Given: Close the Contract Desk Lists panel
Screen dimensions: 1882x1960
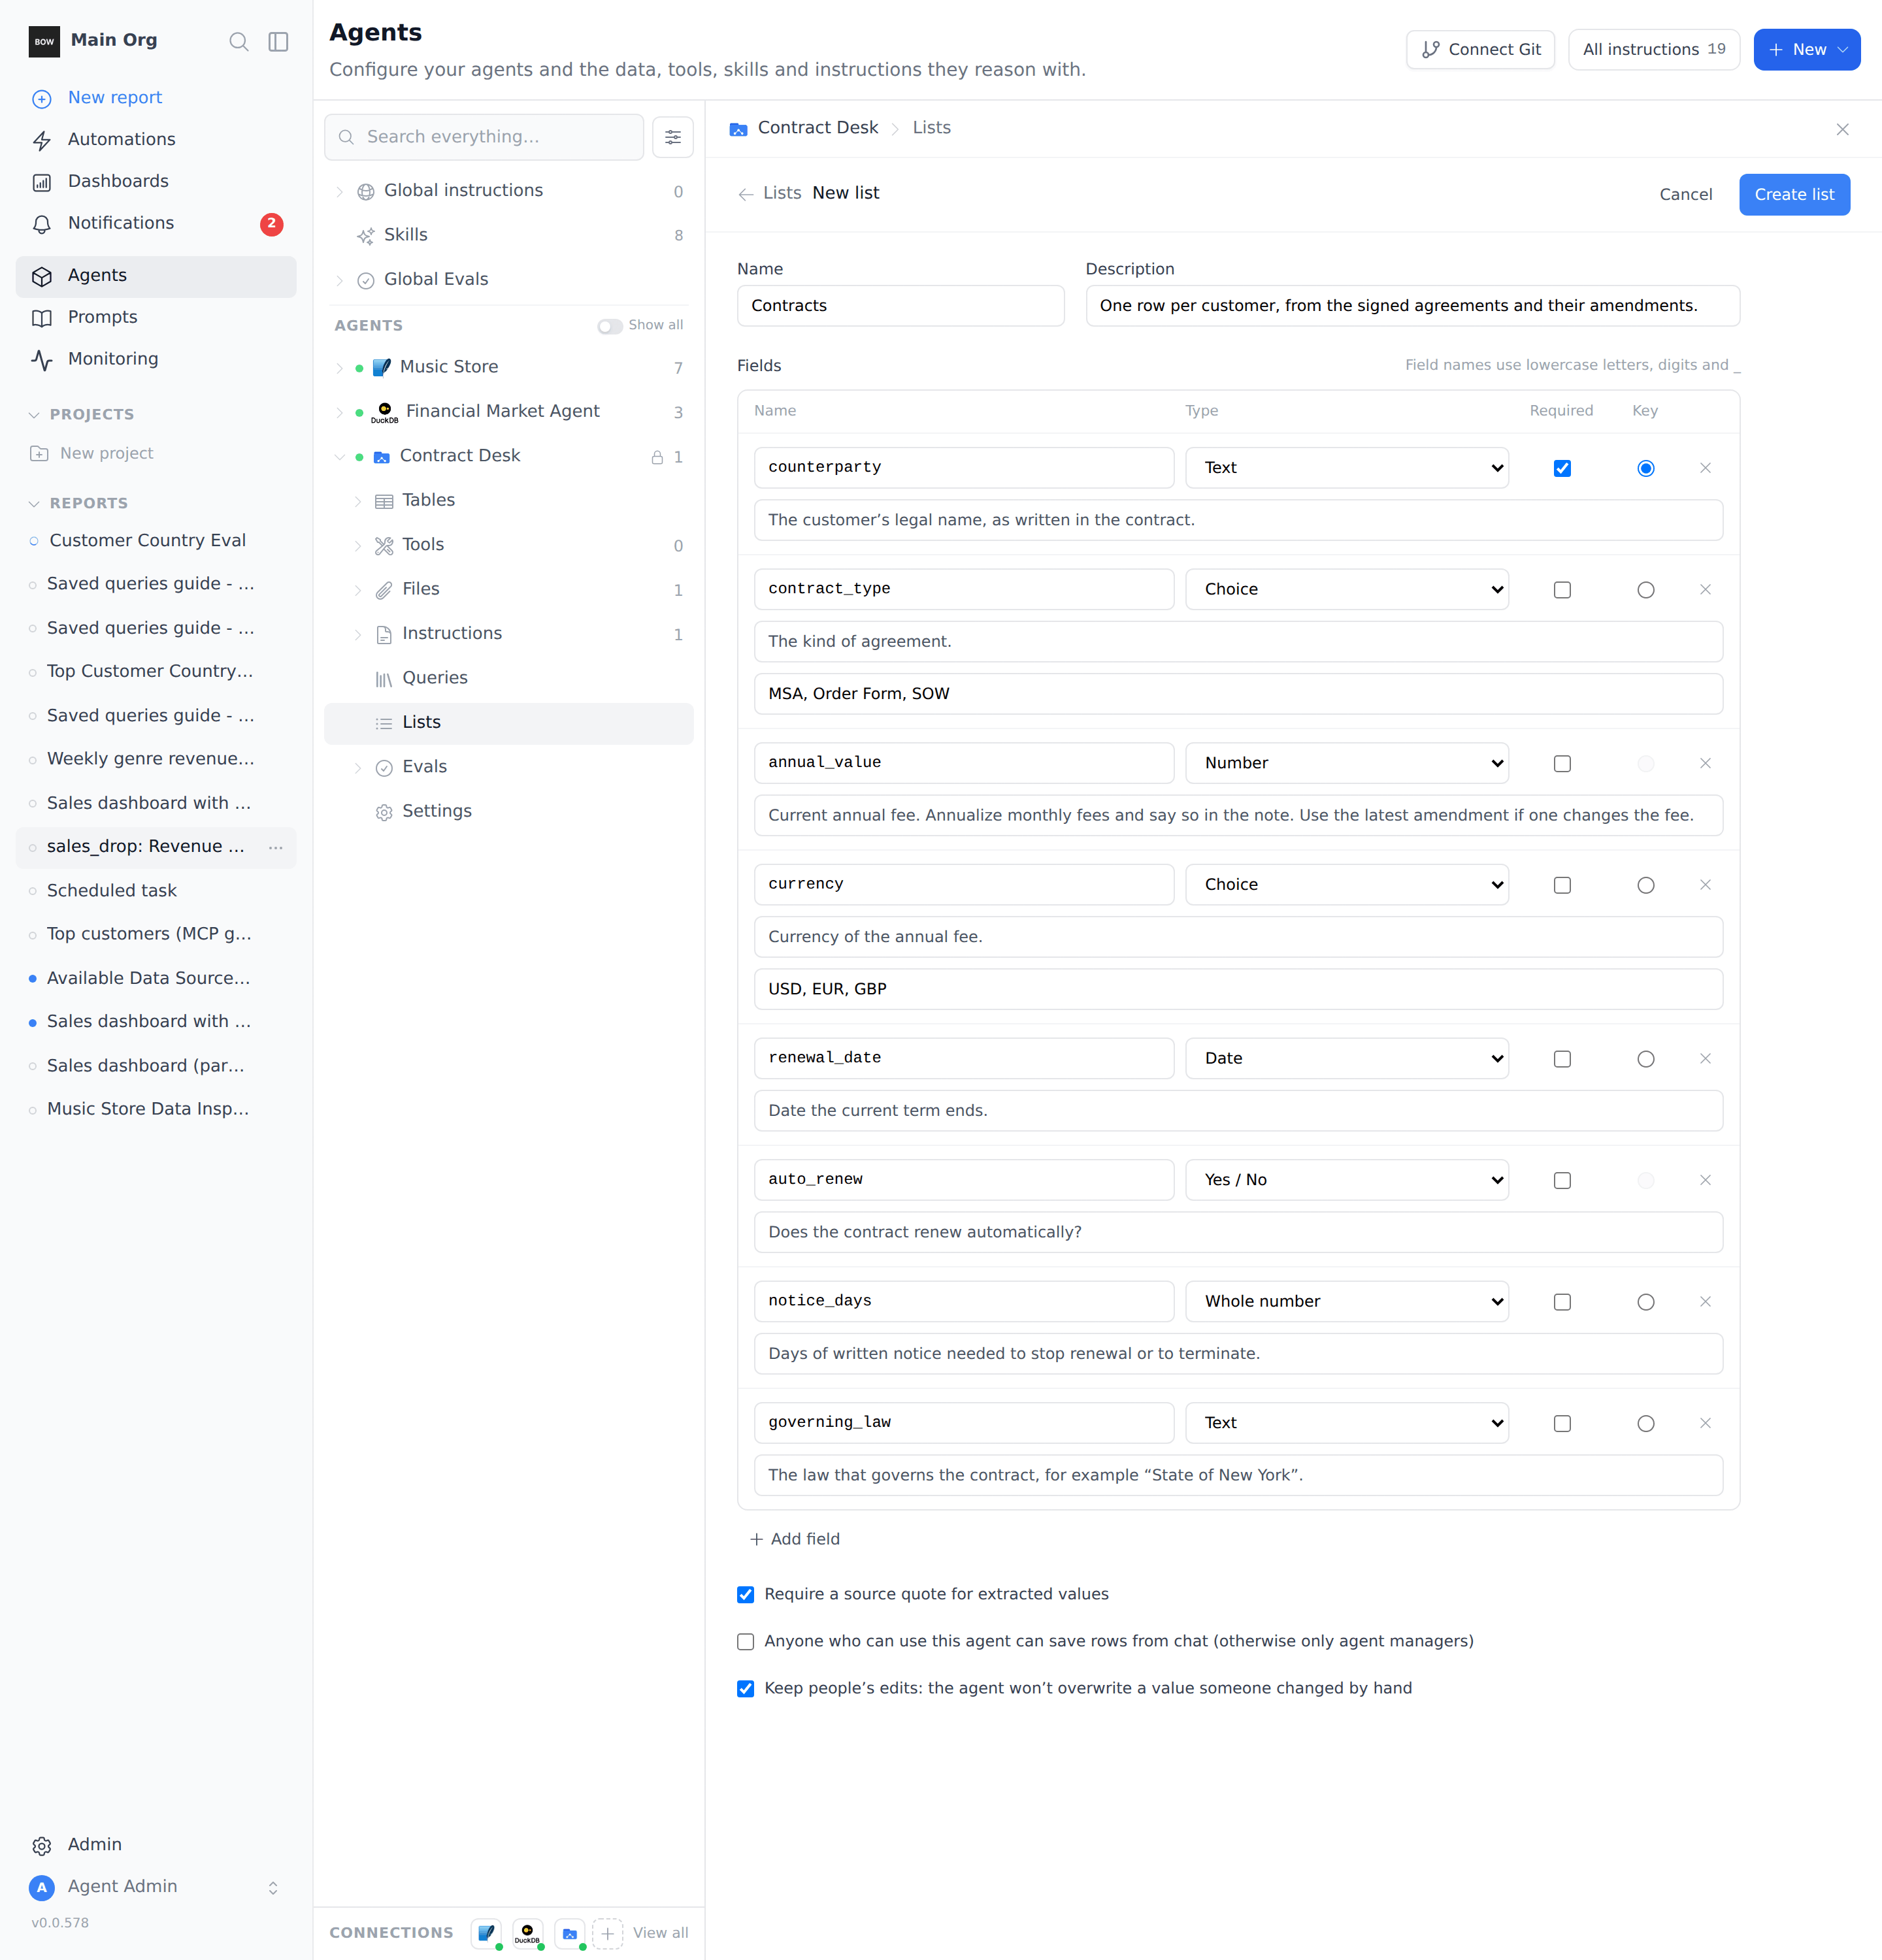Looking at the screenshot, I should 1842,129.
